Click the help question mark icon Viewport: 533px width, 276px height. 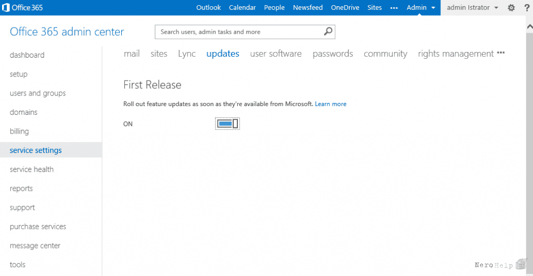(x=527, y=7)
